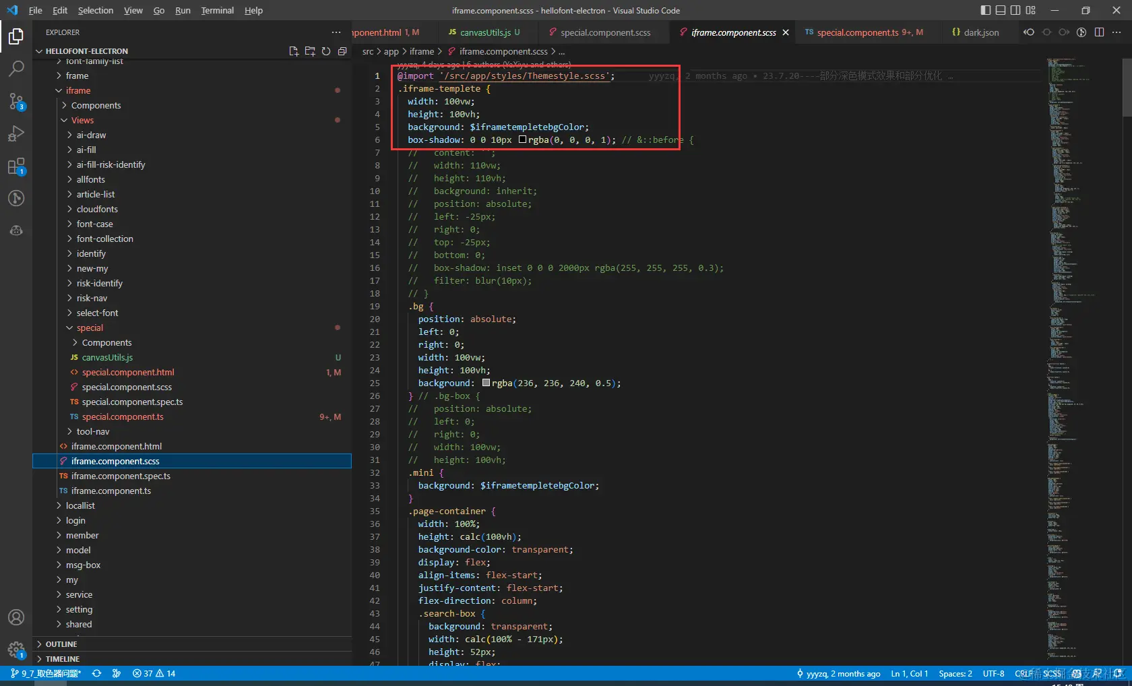This screenshot has height=686, width=1132.
Task: Expand the OUTLINE section
Action: [x=61, y=644]
